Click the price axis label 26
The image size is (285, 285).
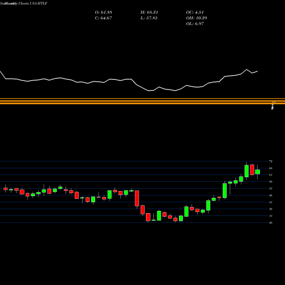(x=271, y=223)
